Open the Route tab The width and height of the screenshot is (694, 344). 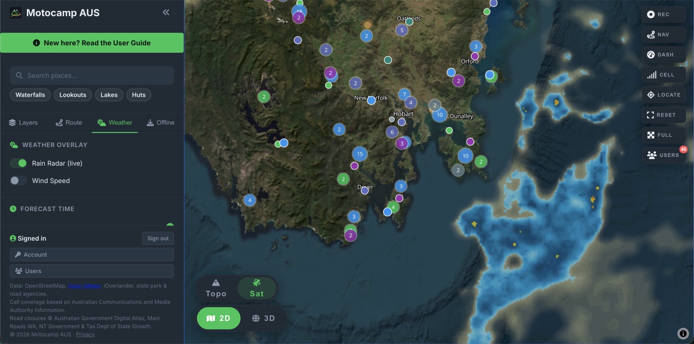tap(69, 122)
